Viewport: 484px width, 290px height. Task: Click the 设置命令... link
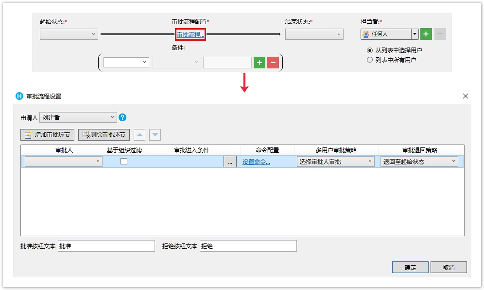[256, 162]
